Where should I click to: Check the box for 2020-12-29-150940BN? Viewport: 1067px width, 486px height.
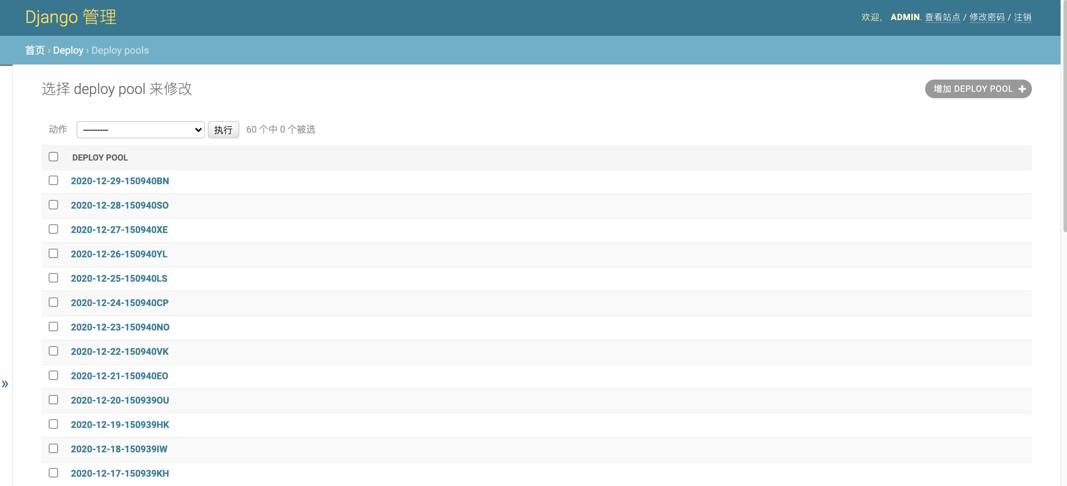(53, 180)
